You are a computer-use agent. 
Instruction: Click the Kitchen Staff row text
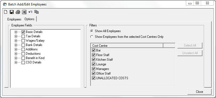[x=105, y=60]
